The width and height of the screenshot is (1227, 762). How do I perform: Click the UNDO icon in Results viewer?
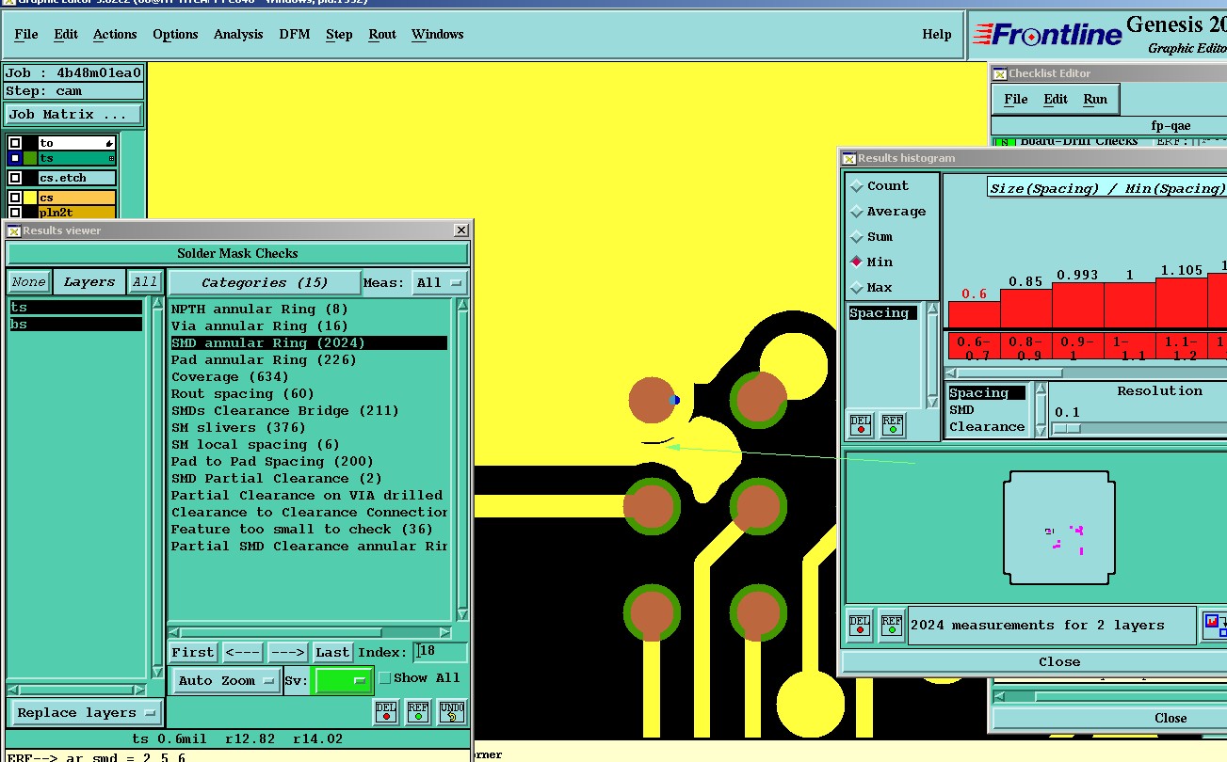click(451, 711)
